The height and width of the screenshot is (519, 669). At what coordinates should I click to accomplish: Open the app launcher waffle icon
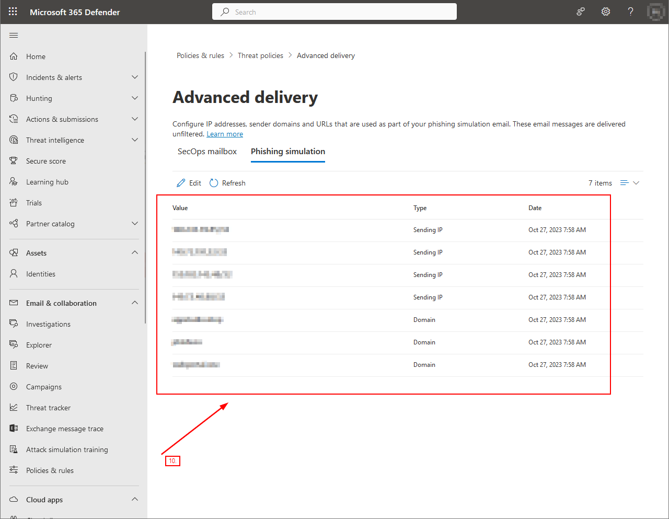13,11
